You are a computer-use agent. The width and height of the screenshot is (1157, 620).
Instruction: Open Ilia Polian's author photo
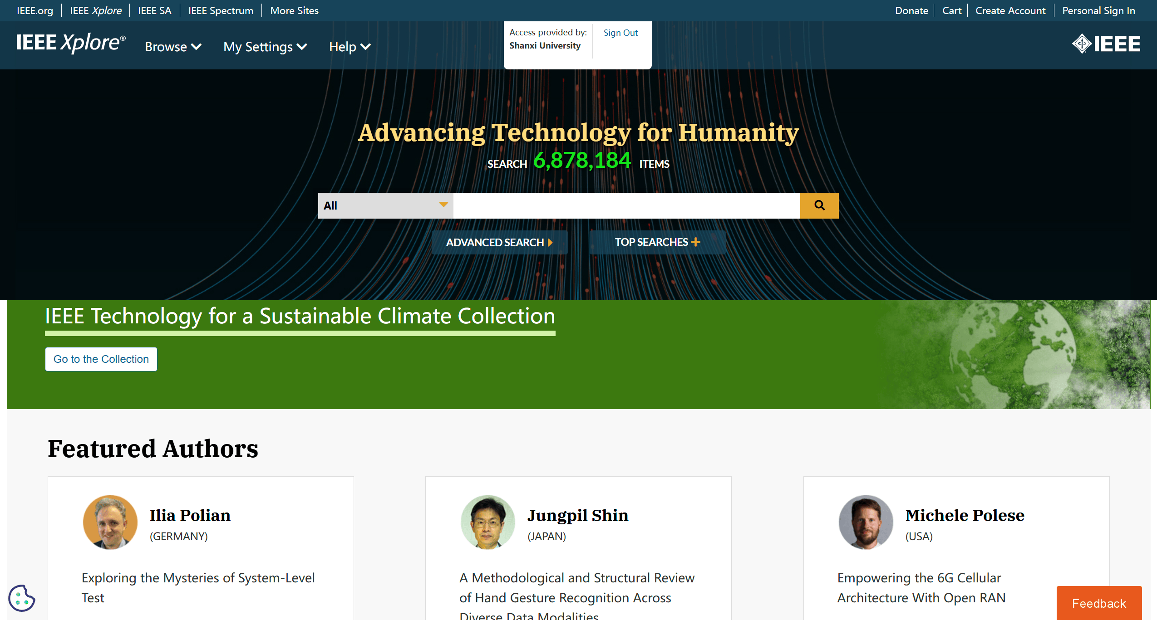coord(110,522)
